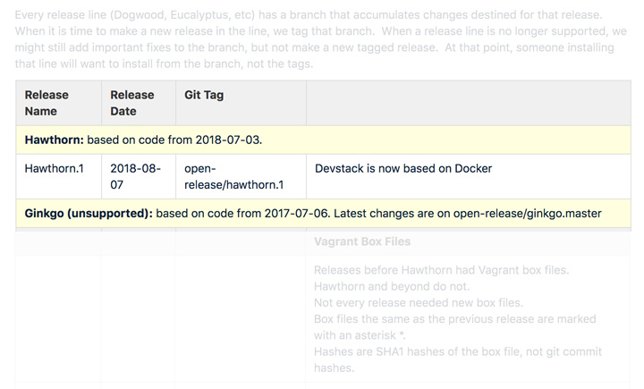The width and height of the screenshot is (644, 389).
Task: Click the line Releases before Hawthorn had Vagrant box files
Action: (x=441, y=271)
